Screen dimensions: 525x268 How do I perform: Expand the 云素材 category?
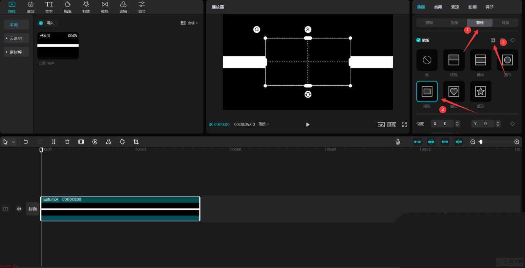pos(16,38)
